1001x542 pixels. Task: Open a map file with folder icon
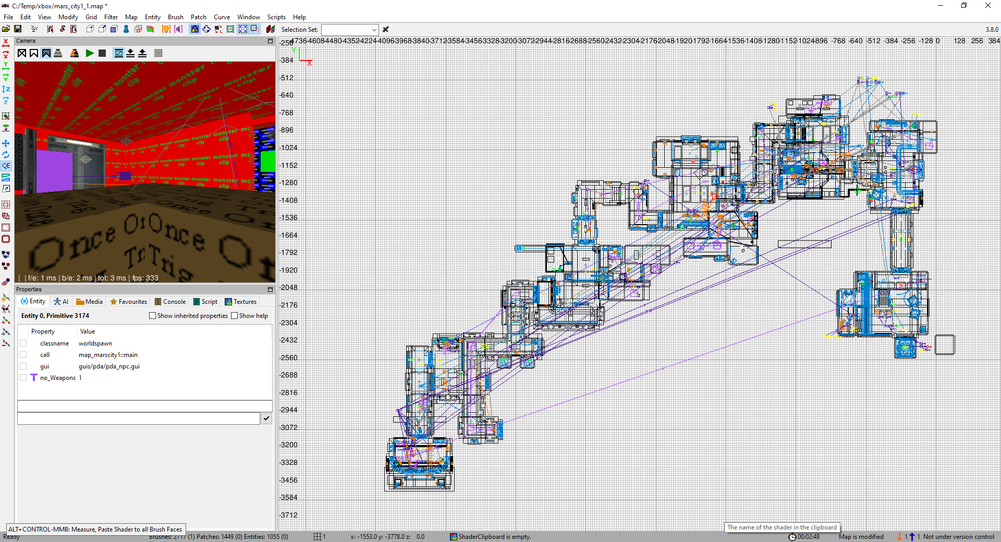pos(6,29)
